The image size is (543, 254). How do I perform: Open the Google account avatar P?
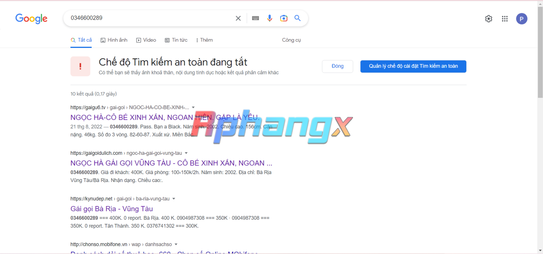point(522,19)
